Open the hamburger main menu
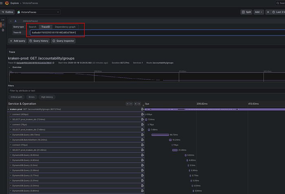The width and height of the screenshot is (285, 194). (x=1, y=3)
